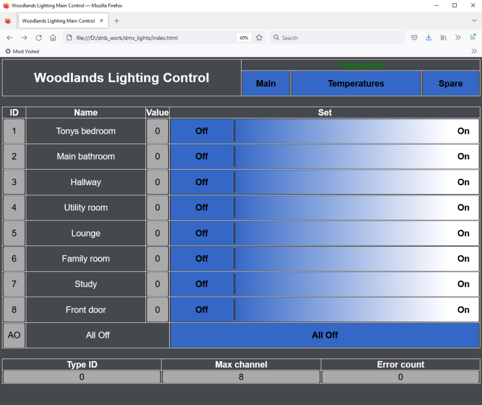List all tabs dropdown arrow
This screenshot has height=405, width=482.
click(474, 21)
